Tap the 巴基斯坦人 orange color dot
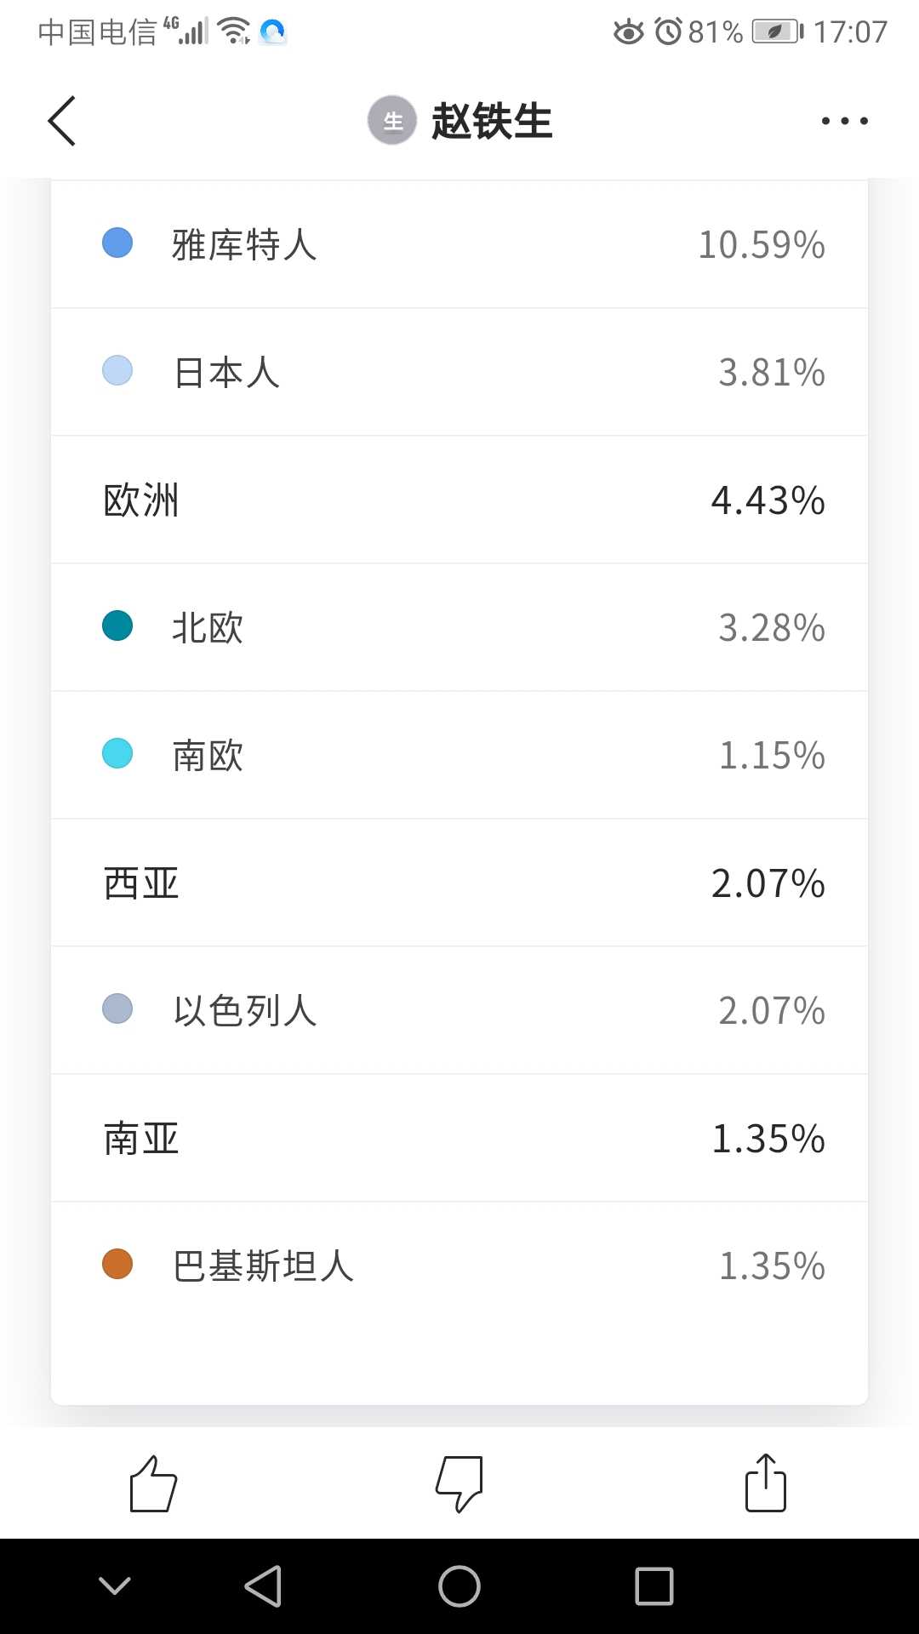The height and width of the screenshot is (1634, 919). (117, 1265)
